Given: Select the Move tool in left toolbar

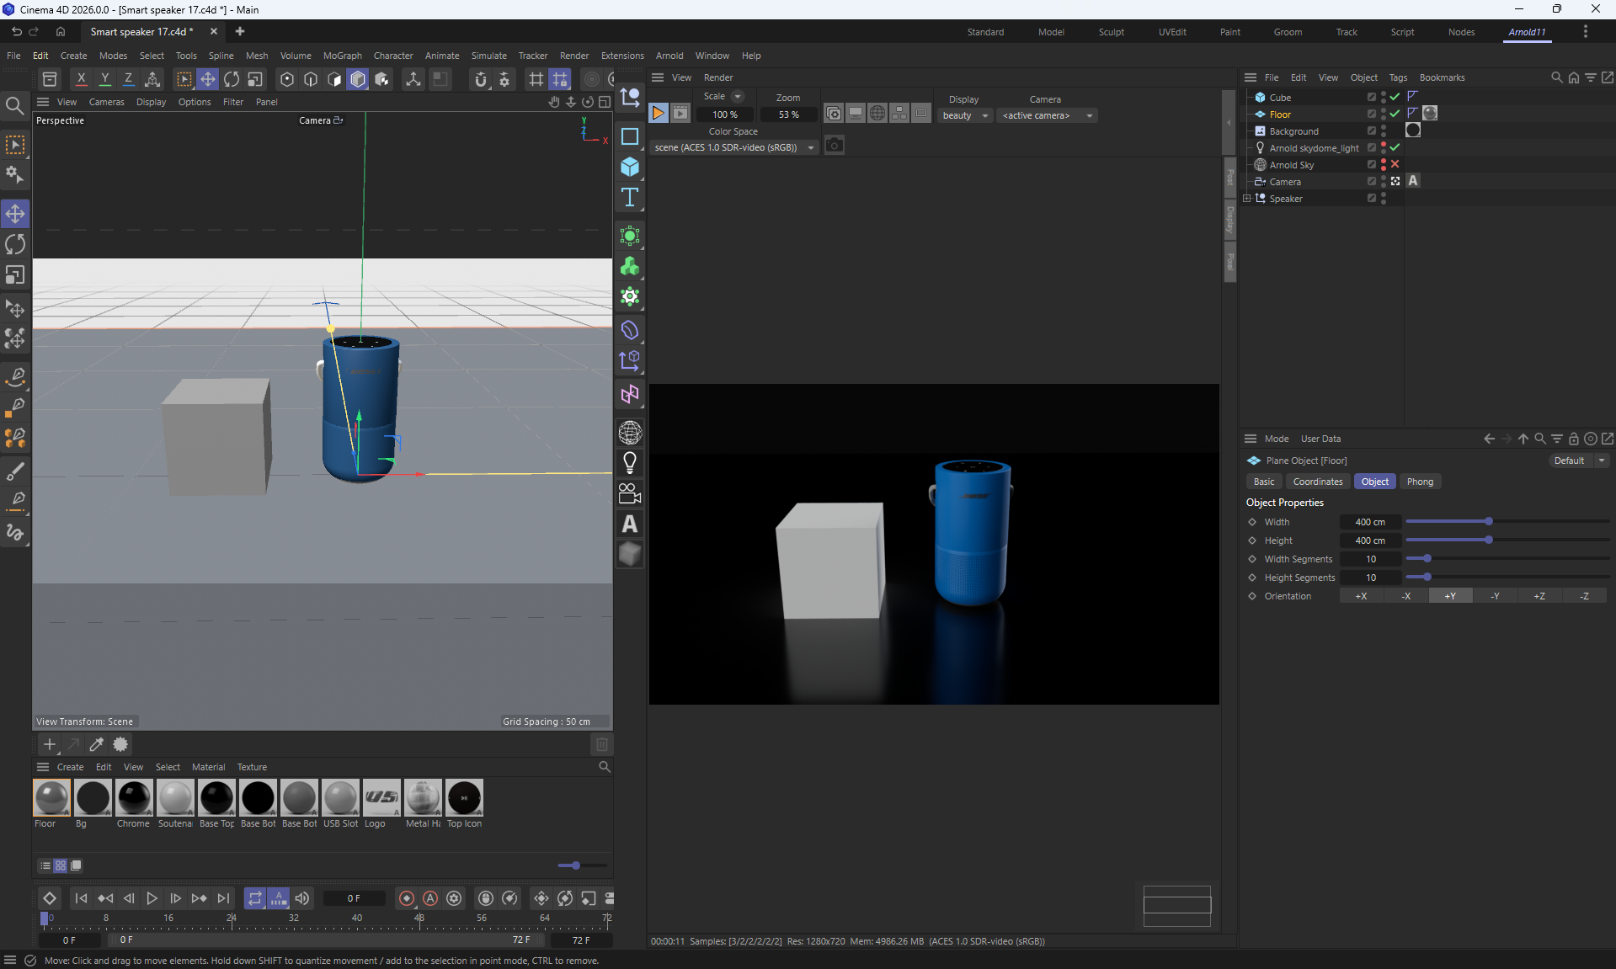Looking at the screenshot, I should (15, 214).
